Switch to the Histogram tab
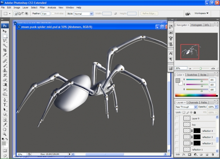 pyautogui.click(x=197, y=25)
